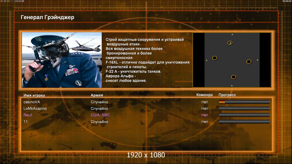Viewport: 292px width, 164px height.
Task: Click the line starting 'Строй защитные сооружения'
Action: tap(145, 40)
